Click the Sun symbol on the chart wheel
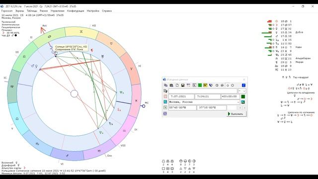The image size is (318, 179). [53, 52]
